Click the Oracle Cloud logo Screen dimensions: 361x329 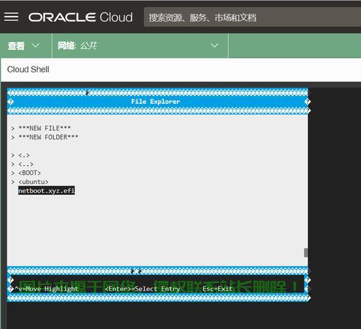[80, 17]
